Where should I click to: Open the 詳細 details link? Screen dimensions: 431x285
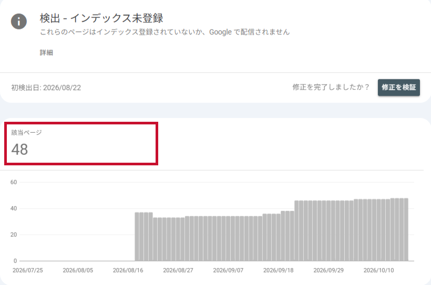coord(46,52)
